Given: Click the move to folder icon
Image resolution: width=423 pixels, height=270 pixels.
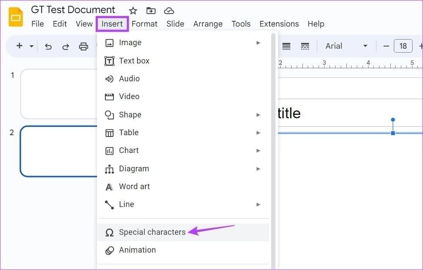Looking at the screenshot, I should point(151,11).
